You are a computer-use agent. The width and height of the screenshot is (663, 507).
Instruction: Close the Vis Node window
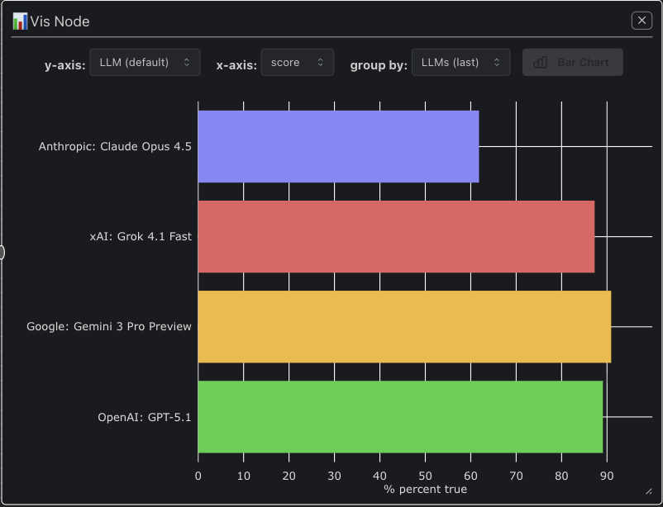[x=642, y=21]
